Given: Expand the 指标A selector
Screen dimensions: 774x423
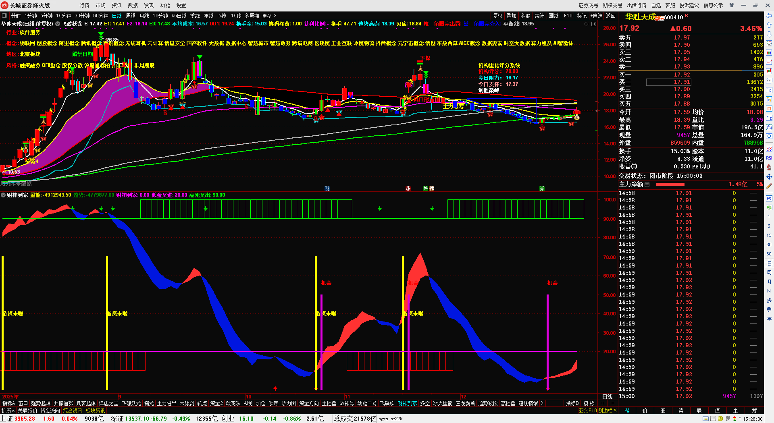Looking at the screenshot, I should point(8,403).
